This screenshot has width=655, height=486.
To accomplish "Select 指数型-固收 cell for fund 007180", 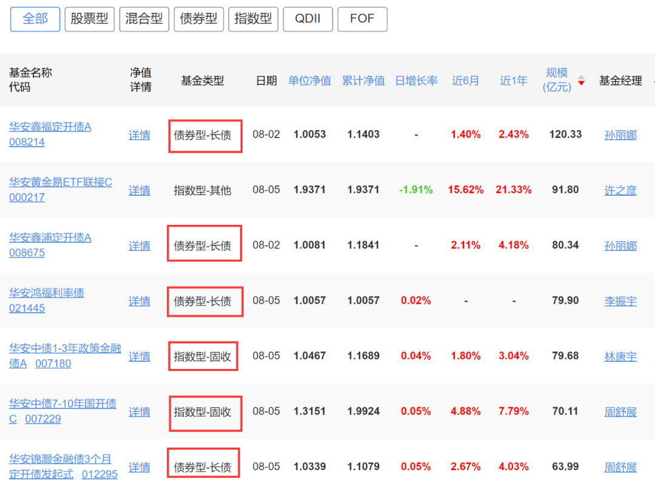I will pos(203,356).
